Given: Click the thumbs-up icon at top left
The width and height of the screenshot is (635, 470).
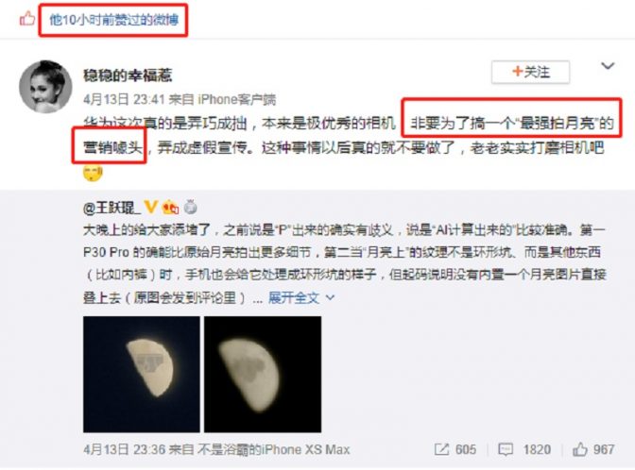Looking at the screenshot, I should tap(27, 19).
